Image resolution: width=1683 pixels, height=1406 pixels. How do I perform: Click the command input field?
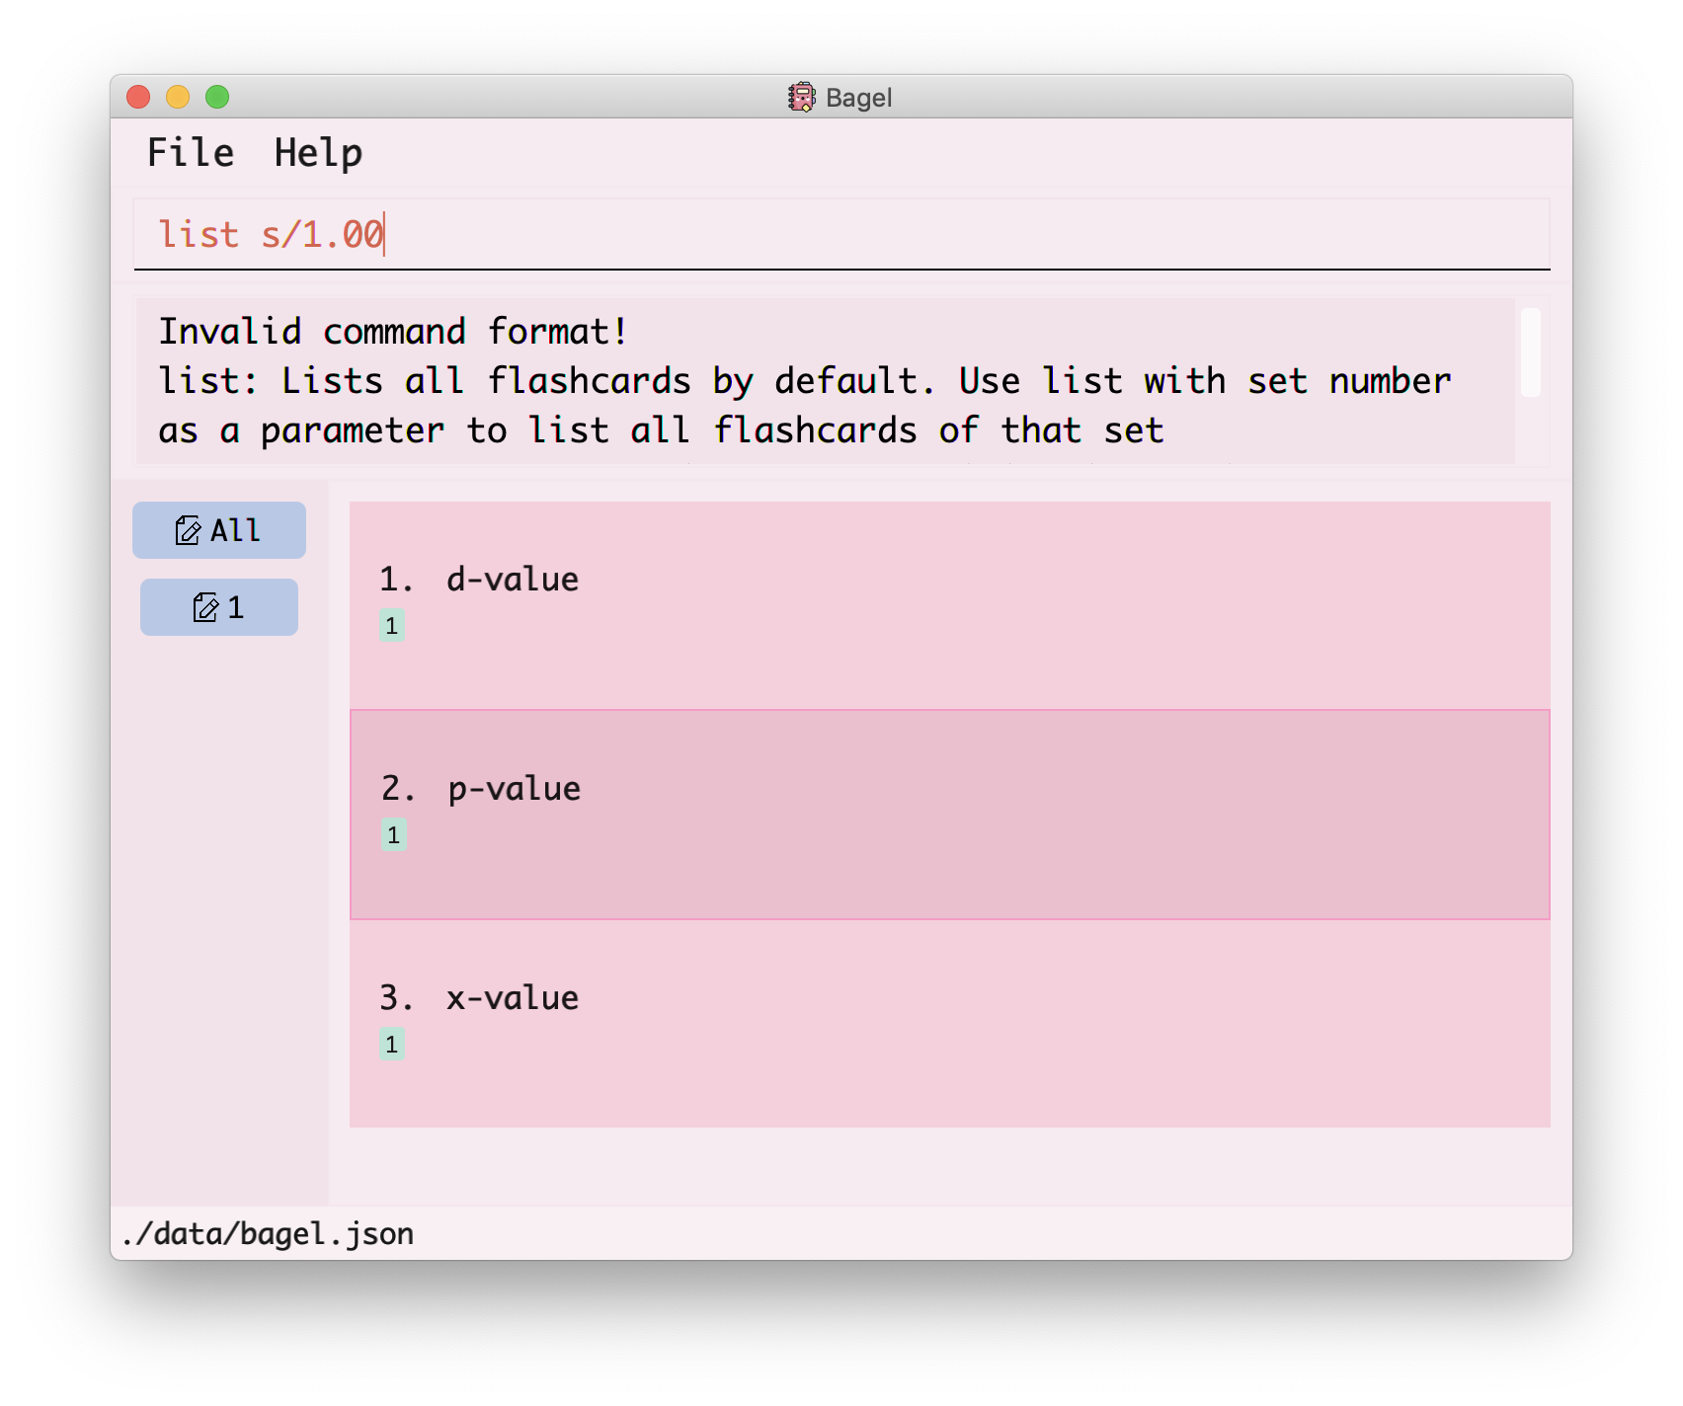click(841, 234)
